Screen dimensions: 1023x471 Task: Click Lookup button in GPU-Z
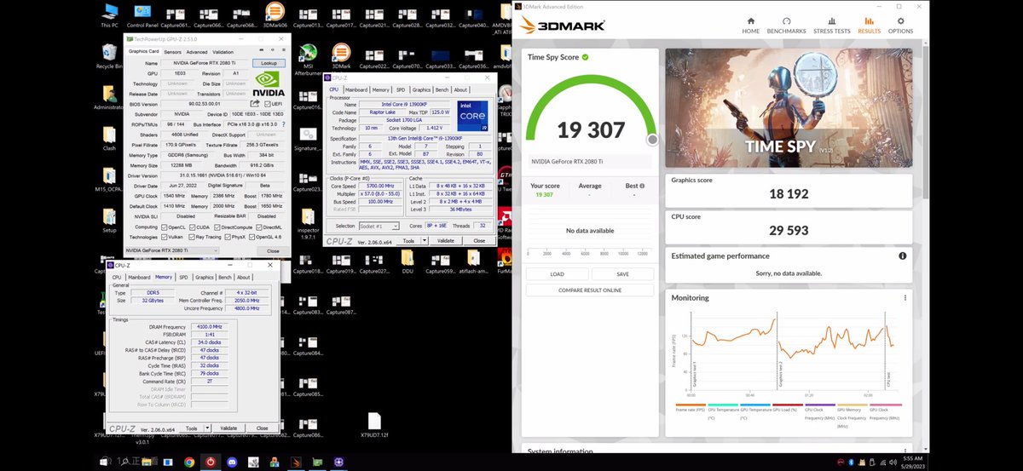pyautogui.click(x=269, y=63)
